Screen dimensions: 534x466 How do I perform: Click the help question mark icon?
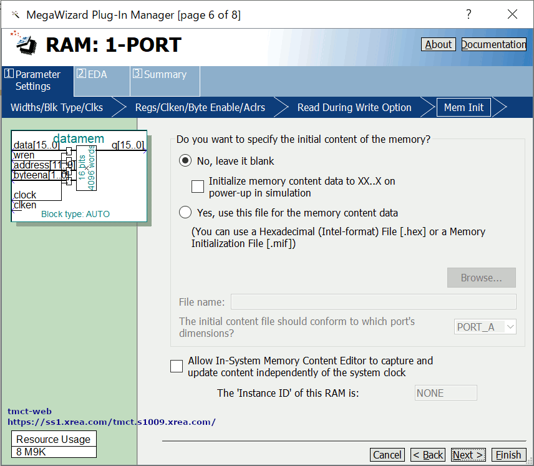(x=469, y=14)
